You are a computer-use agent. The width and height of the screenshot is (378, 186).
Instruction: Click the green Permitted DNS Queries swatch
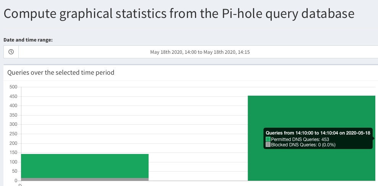tap(268, 139)
